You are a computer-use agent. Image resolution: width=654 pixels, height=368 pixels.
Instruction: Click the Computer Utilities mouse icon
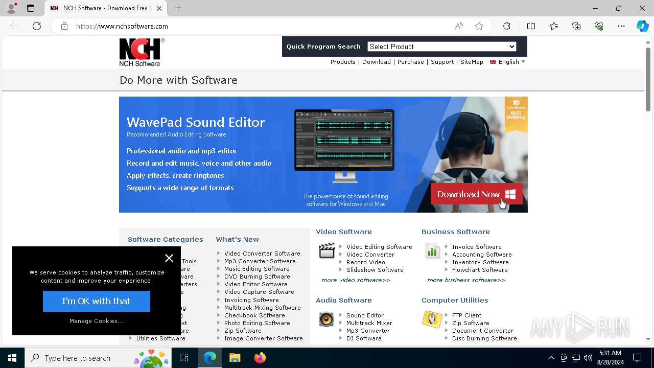click(x=432, y=319)
